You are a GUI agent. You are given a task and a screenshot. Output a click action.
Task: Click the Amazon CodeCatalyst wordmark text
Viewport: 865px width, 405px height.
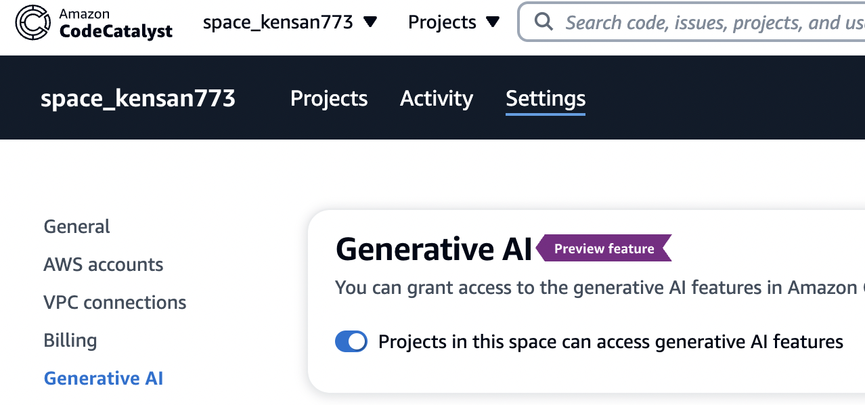(116, 24)
